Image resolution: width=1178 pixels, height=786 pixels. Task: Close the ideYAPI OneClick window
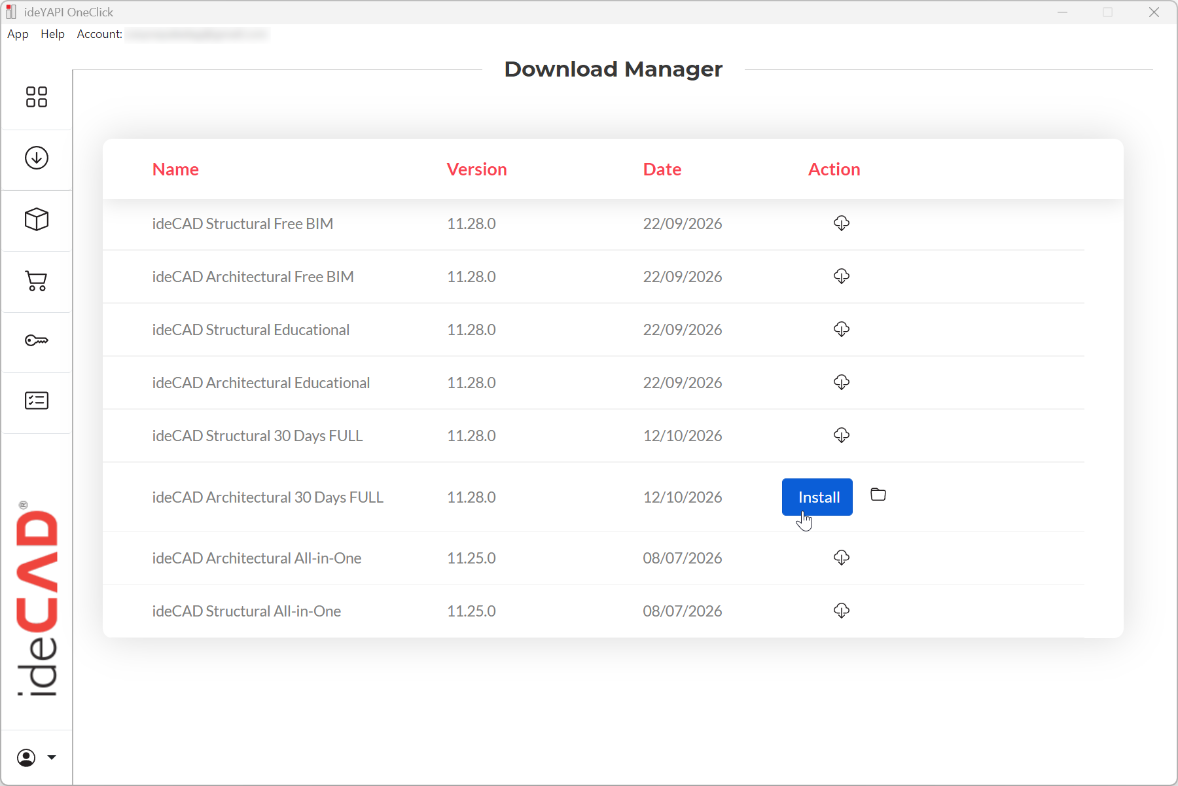tap(1154, 12)
